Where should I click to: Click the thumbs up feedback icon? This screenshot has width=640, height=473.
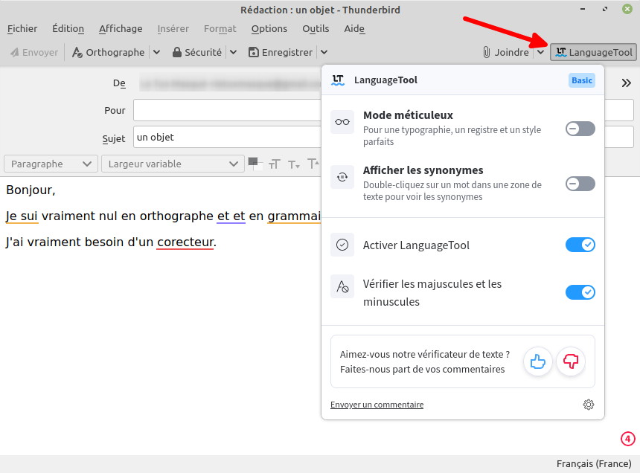537,361
